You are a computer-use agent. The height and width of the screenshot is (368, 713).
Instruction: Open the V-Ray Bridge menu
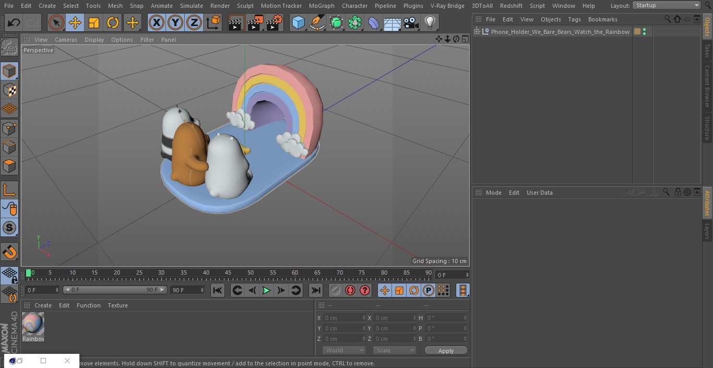[x=447, y=6]
